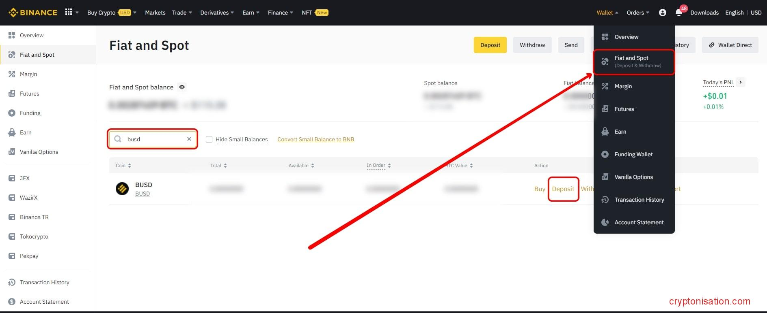This screenshot has width=767, height=313.
Task: Click the Futures icon in the left sidebar
Action: 12,94
